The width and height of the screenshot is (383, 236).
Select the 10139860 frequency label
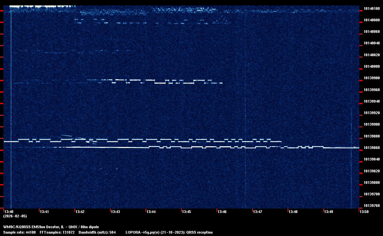coord(371,148)
